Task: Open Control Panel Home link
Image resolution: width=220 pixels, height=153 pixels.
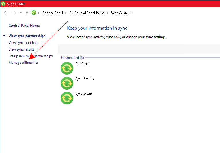Action: click(x=24, y=26)
